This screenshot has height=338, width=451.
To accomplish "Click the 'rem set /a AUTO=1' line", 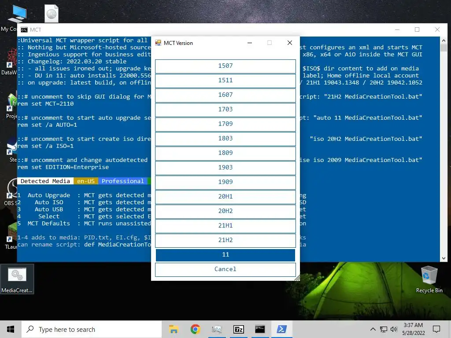I will 47,125.
